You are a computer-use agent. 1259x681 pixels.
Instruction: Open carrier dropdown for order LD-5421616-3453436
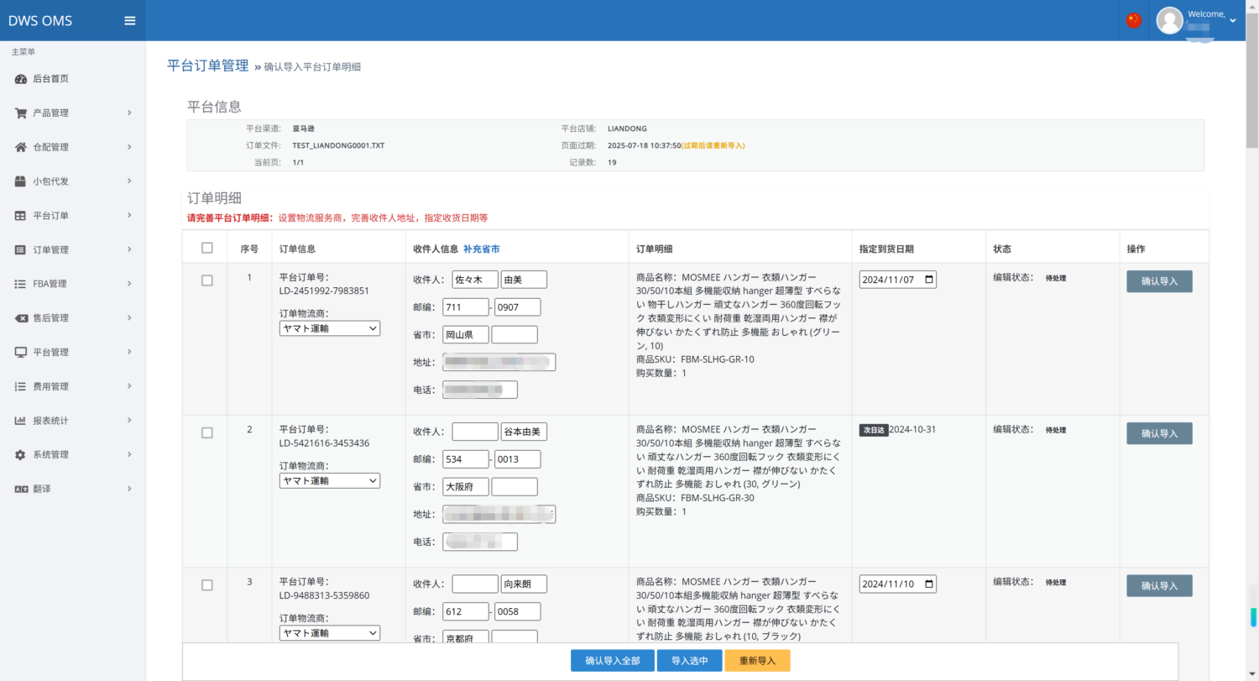(x=330, y=481)
